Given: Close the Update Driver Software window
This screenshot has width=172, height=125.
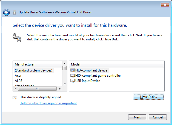Looking at the screenshot, I should (x=165, y=5).
